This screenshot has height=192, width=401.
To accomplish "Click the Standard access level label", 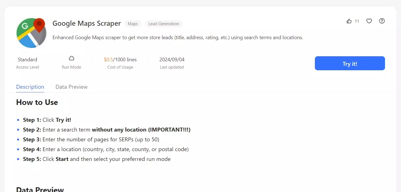I will point(27,59).
